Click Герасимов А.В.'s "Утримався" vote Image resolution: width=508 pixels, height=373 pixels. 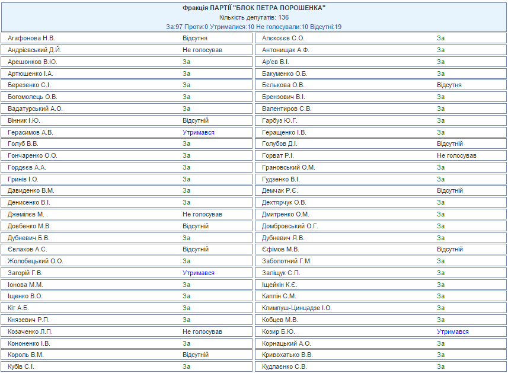pos(198,132)
